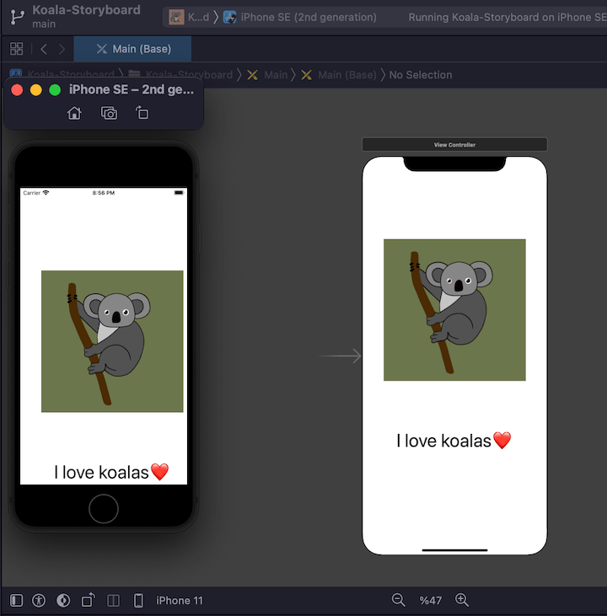607x616 pixels.
Task: Open the zoom percentage %47 menu
Action: [x=430, y=600]
